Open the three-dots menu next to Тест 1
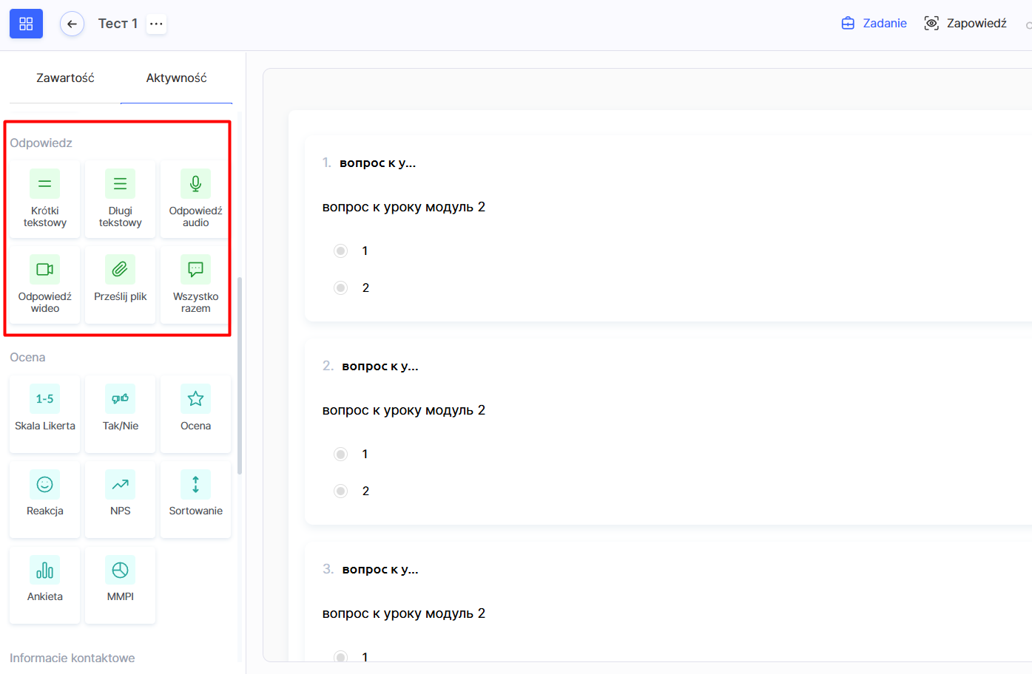The image size is (1032, 674). pyautogui.click(x=156, y=24)
